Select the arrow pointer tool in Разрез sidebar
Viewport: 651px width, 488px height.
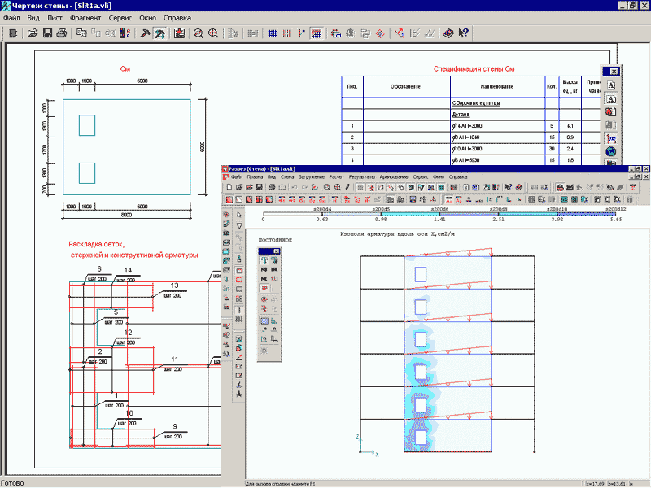tap(239, 214)
